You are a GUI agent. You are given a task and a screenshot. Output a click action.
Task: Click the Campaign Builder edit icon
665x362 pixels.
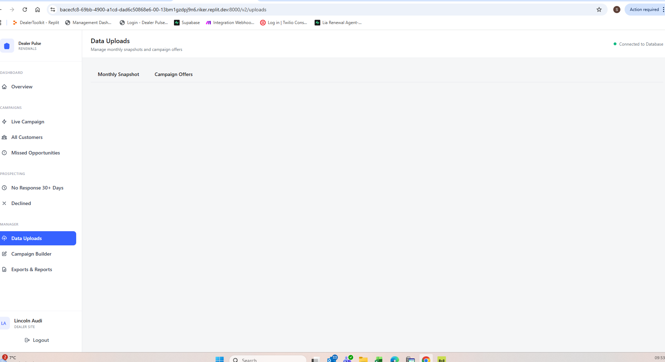4,254
